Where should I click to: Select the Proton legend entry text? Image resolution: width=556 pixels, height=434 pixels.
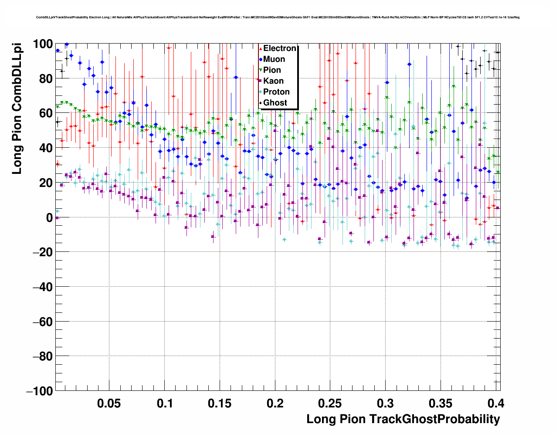coord(276,92)
